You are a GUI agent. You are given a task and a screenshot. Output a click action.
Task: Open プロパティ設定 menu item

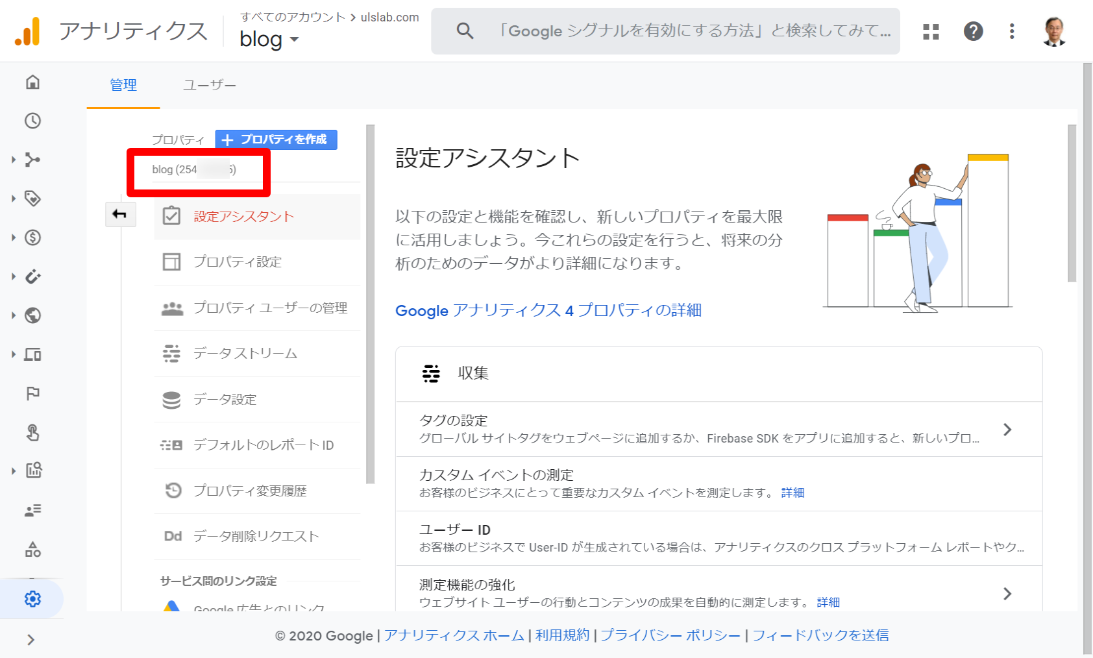click(x=257, y=262)
